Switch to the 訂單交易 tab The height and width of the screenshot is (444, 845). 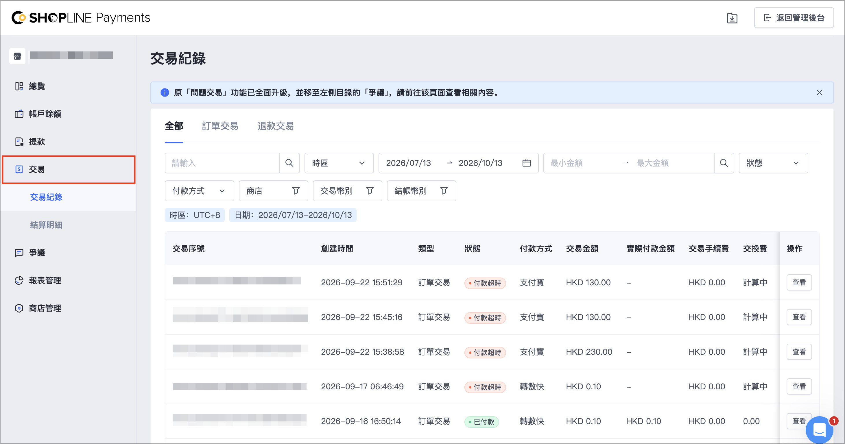pyautogui.click(x=220, y=126)
